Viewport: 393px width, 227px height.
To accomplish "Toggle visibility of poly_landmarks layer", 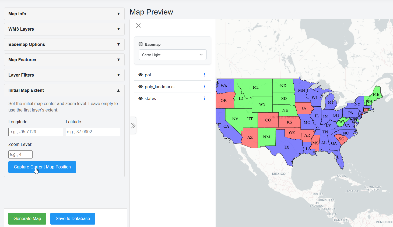I will coord(141,87).
